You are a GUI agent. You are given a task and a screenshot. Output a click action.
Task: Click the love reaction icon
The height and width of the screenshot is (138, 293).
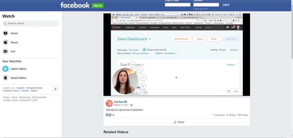point(110,115)
